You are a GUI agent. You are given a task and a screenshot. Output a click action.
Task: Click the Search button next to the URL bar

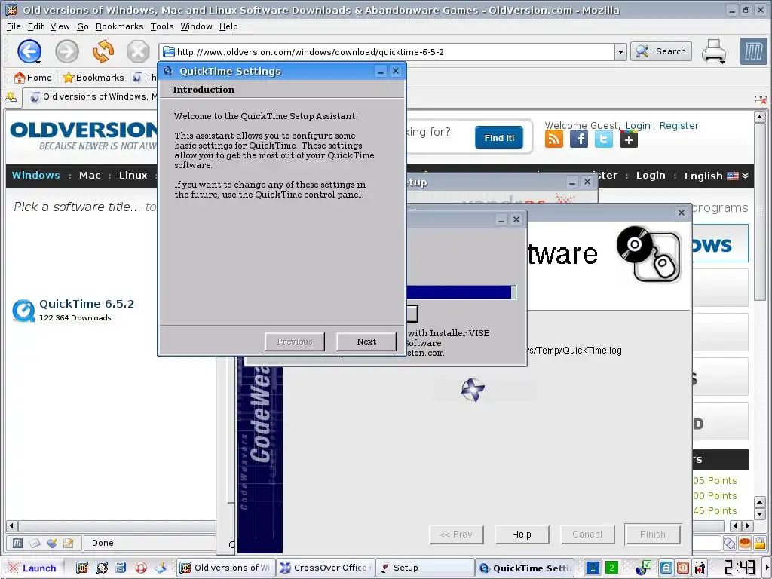661,51
